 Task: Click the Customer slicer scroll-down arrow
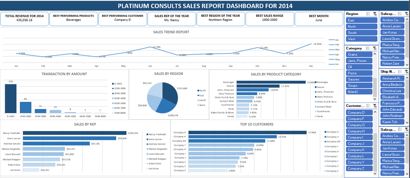tap(375, 174)
